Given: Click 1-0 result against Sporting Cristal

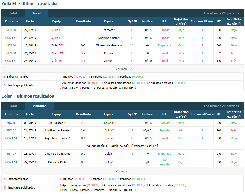Looking at the screenshot, I should tap(83, 38).
